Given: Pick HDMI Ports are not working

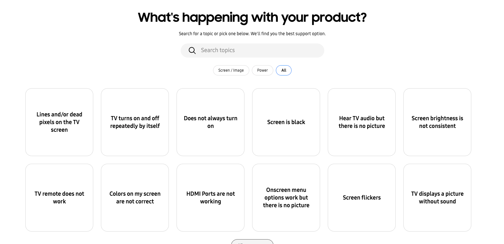Looking at the screenshot, I should (211, 198).
